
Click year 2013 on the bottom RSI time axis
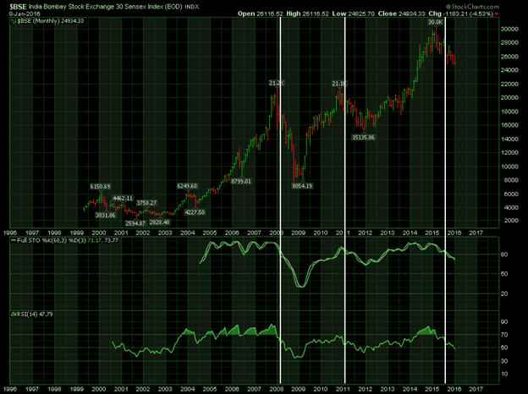[x=388, y=389]
